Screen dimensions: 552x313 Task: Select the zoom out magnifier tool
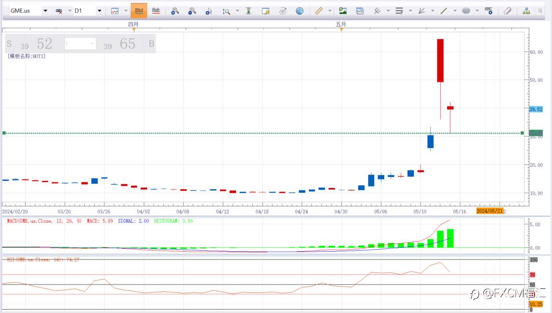tap(192, 11)
